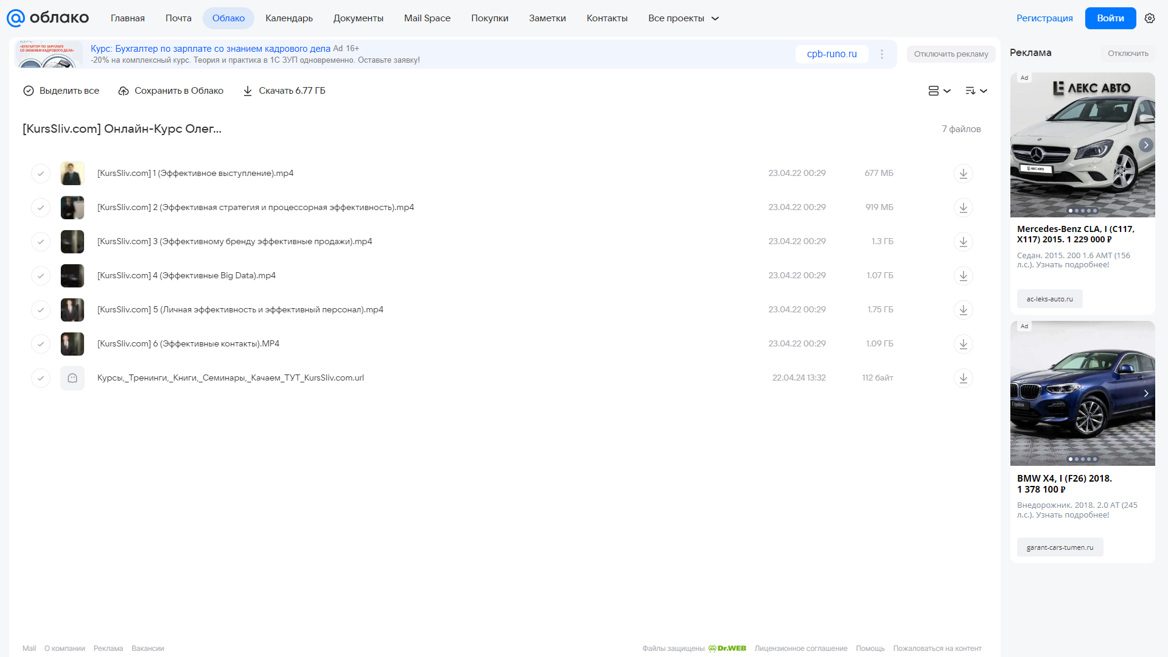Screen dimensions: 1168x657
Task: Open the Почта tab
Action: coord(178,18)
